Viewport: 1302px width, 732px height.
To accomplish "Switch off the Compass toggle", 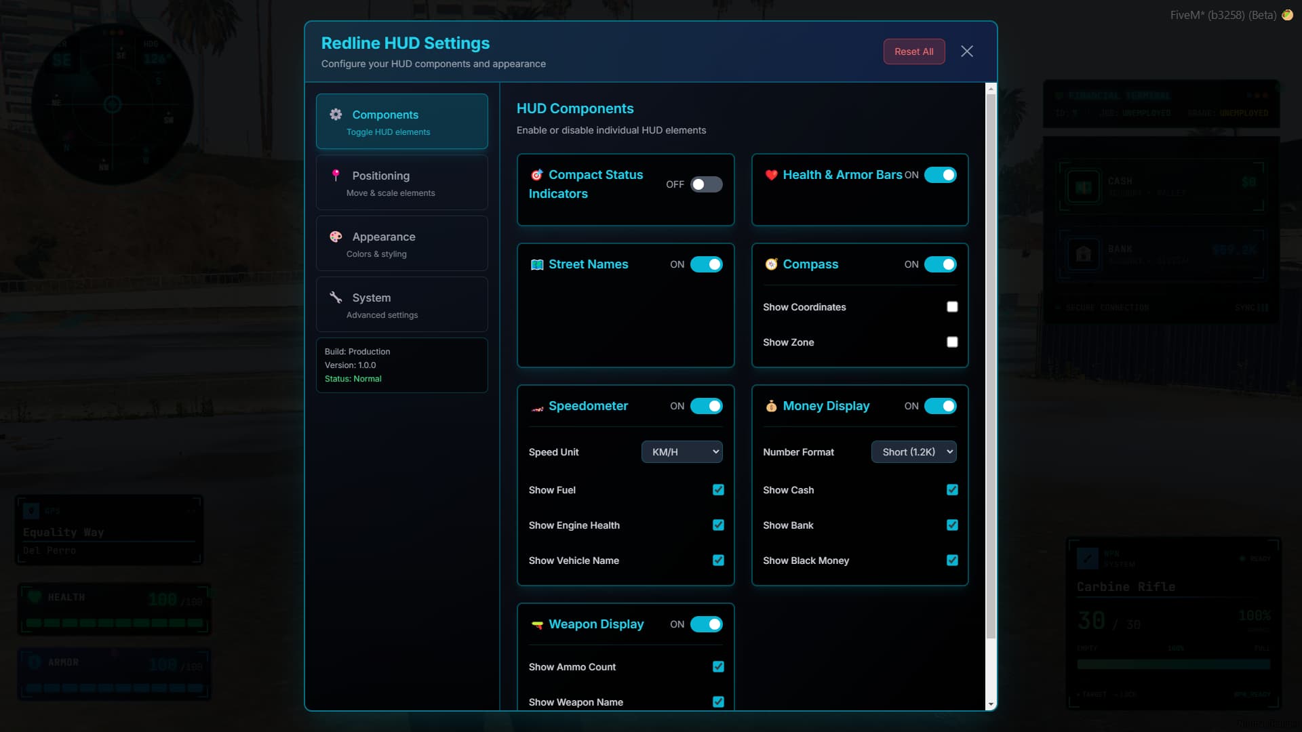I will click(940, 264).
